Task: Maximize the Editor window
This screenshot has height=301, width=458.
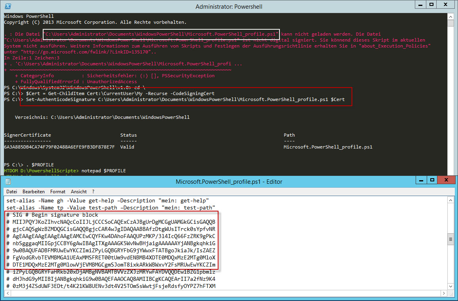Action: point(432,180)
